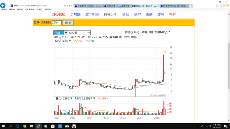Open the 基本 link
The height and width of the screenshot is (129, 230).
point(137,14)
